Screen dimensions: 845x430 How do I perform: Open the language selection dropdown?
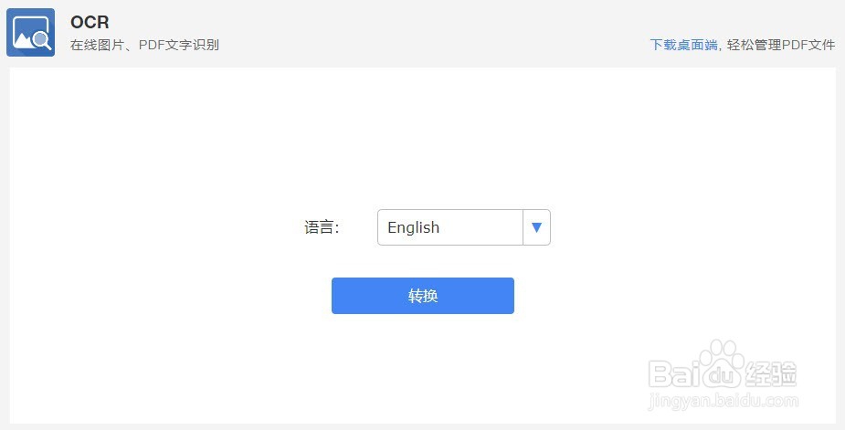point(463,227)
